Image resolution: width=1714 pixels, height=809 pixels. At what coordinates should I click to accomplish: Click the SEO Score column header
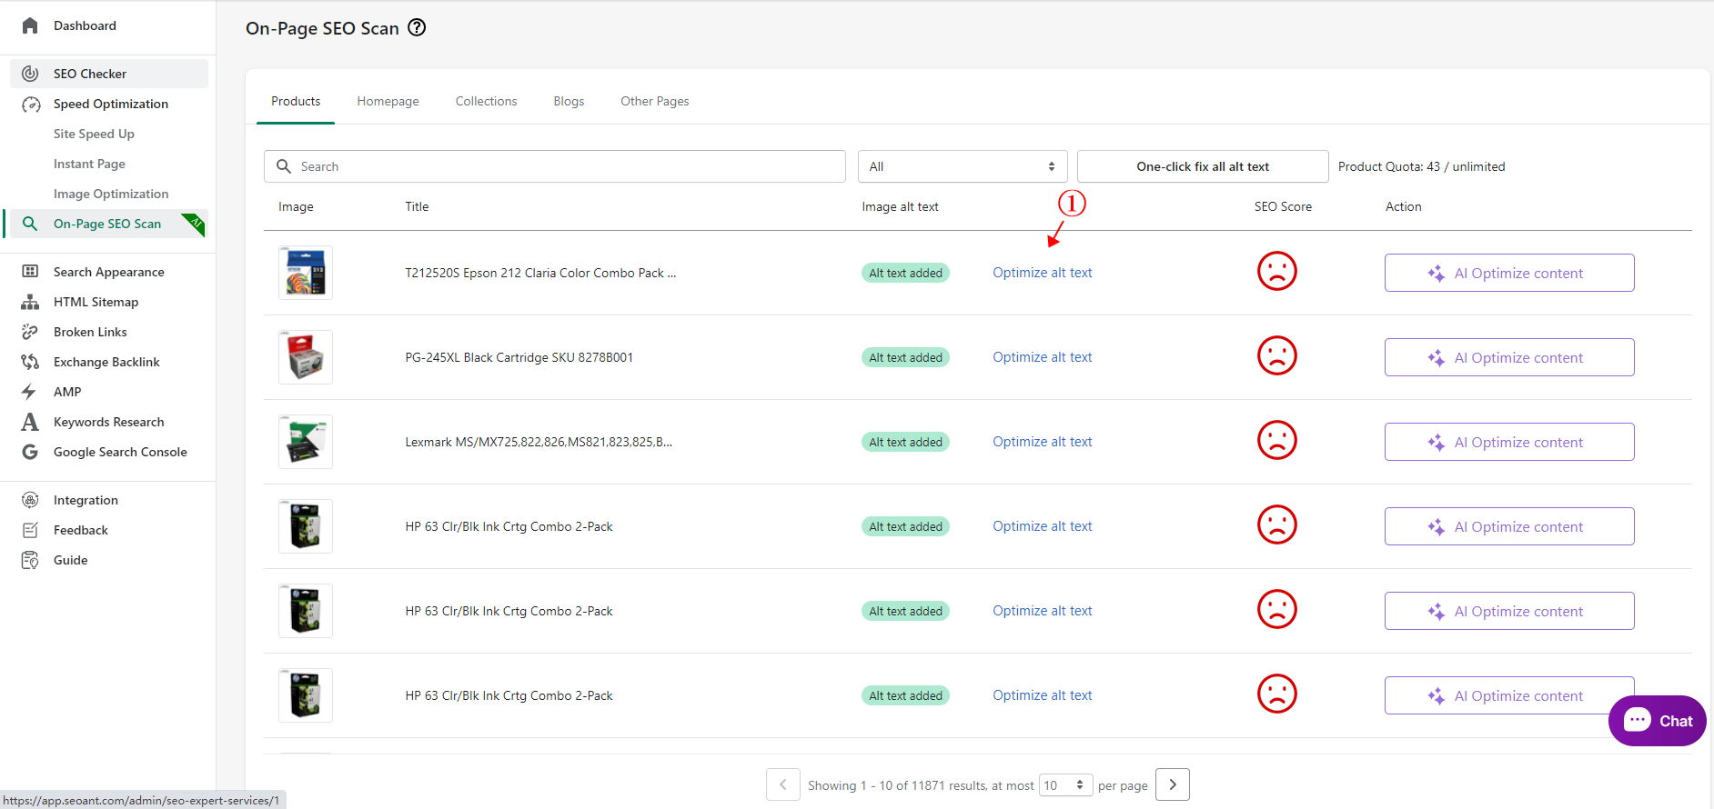[x=1283, y=206]
